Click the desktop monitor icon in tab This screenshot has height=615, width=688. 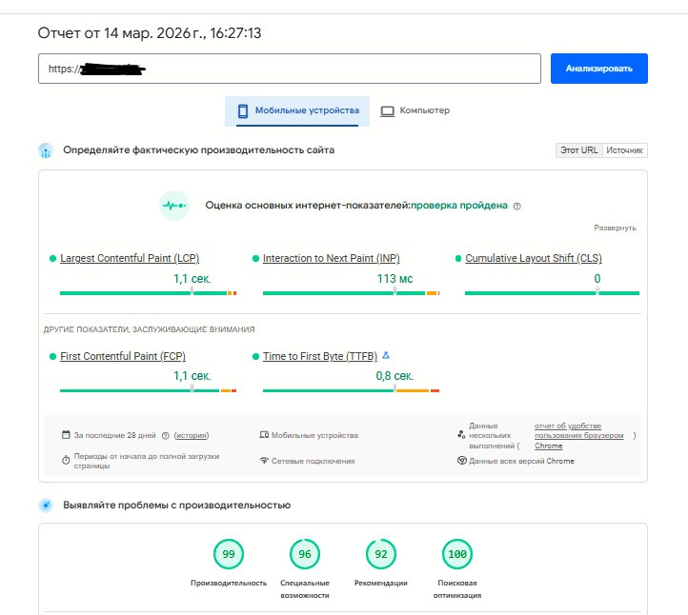pyautogui.click(x=387, y=111)
